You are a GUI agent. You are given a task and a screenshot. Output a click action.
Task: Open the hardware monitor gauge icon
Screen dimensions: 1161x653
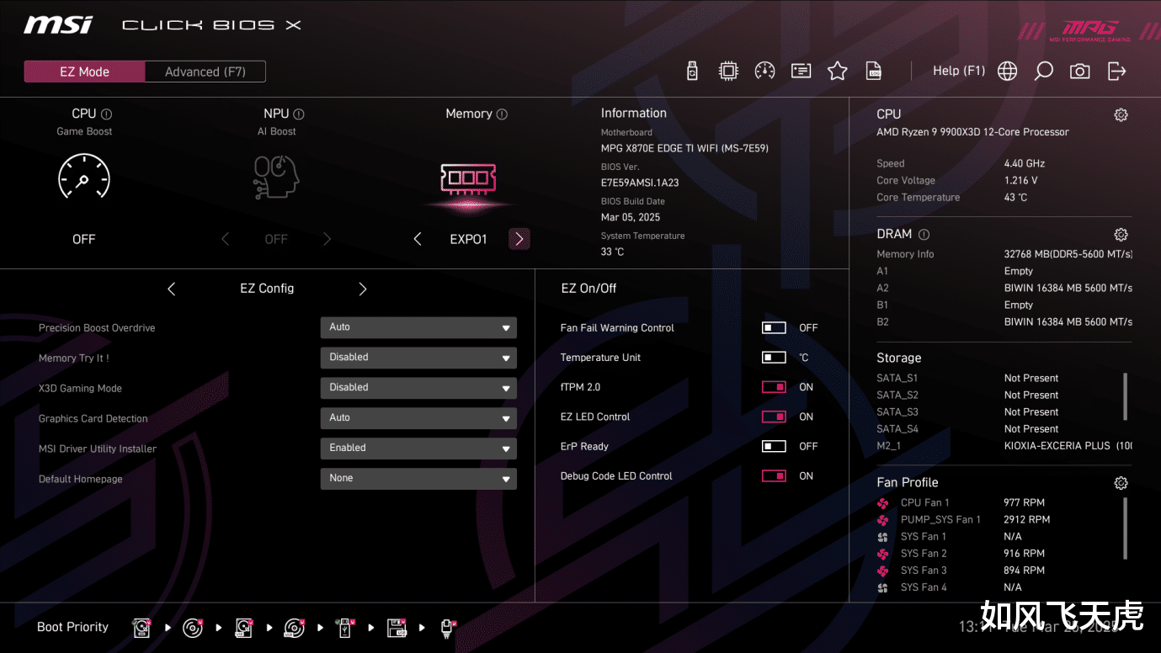(x=764, y=72)
